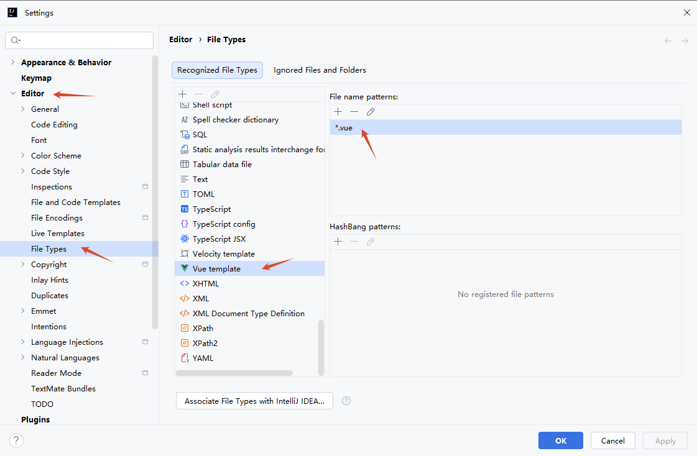Viewport: 697px width, 456px height.
Task: Click the TypeScript file icon
Action: pyautogui.click(x=185, y=209)
